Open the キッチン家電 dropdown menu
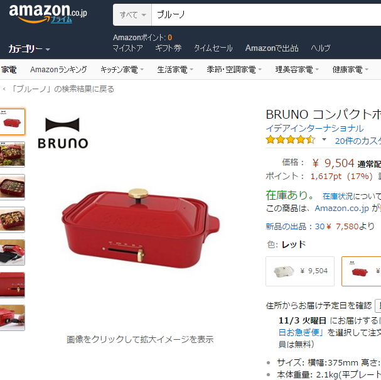The width and height of the screenshot is (381, 380). click(122, 70)
